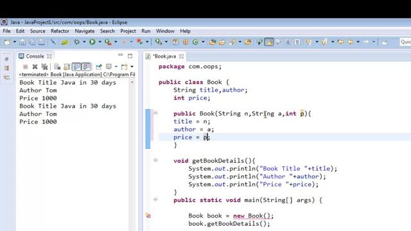
Task: Click the Display Selected Console icon
Action: tap(109, 67)
